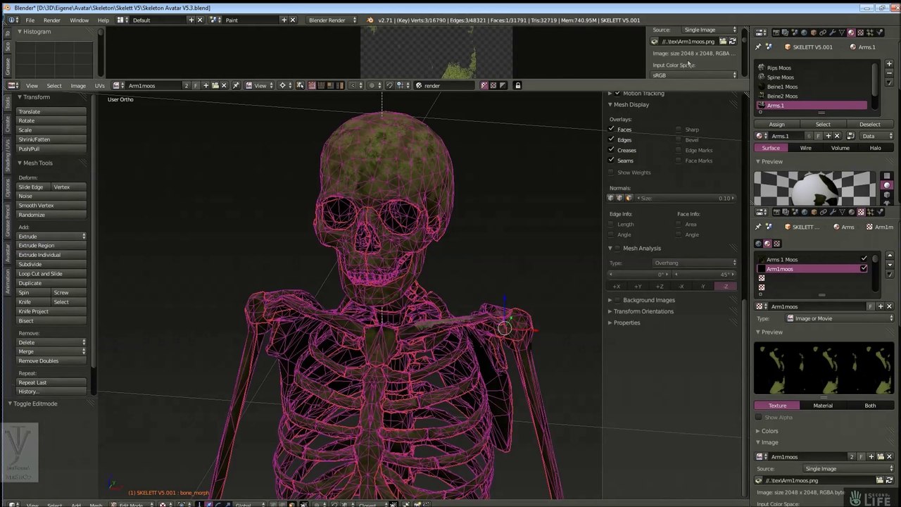
Task: Open the Texture properties tab icon
Action: click(860, 32)
